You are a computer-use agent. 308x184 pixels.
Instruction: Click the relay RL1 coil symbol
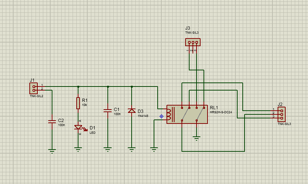(169, 114)
